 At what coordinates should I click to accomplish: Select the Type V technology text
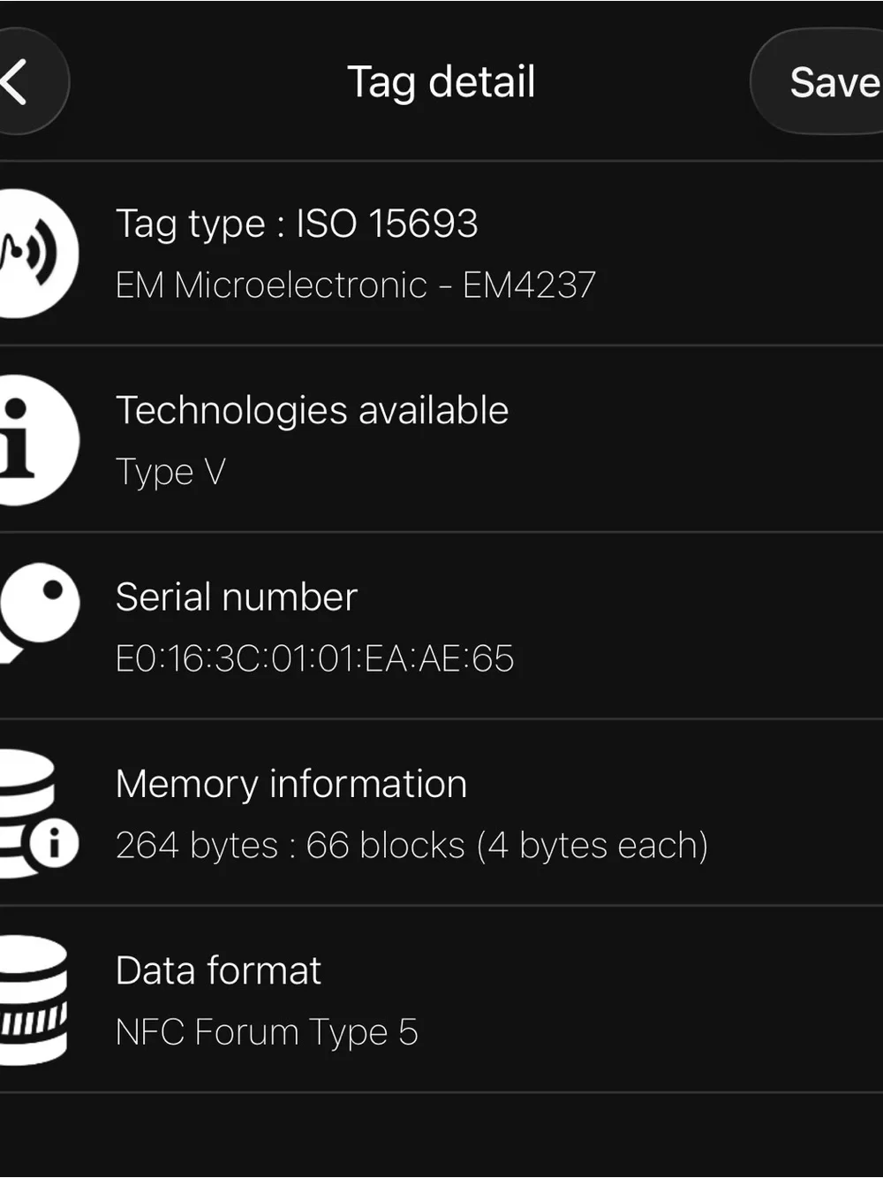170,473
